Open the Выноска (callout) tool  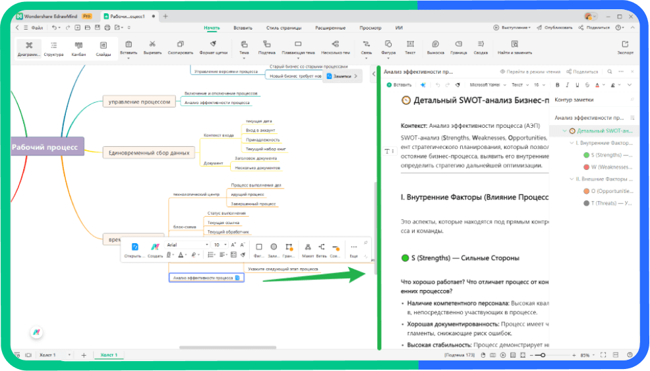tap(435, 47)
